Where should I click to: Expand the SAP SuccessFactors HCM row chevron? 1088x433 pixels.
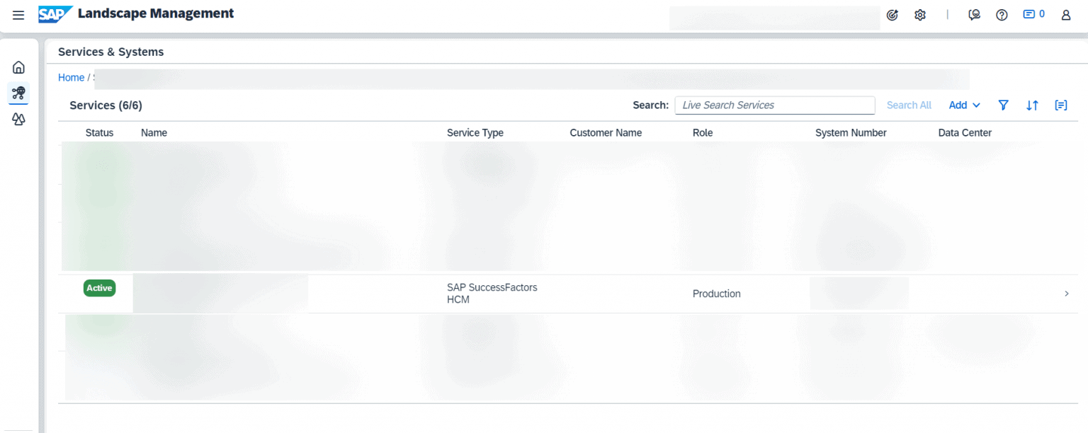click(1066, 293)
